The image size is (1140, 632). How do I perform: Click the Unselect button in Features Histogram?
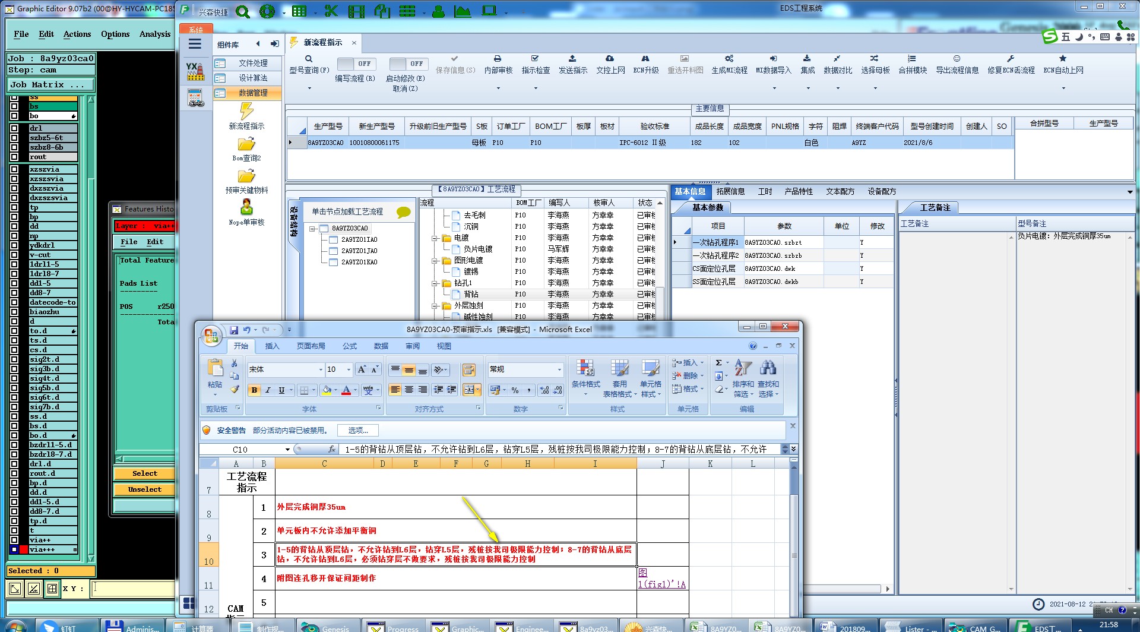[145, 489]
